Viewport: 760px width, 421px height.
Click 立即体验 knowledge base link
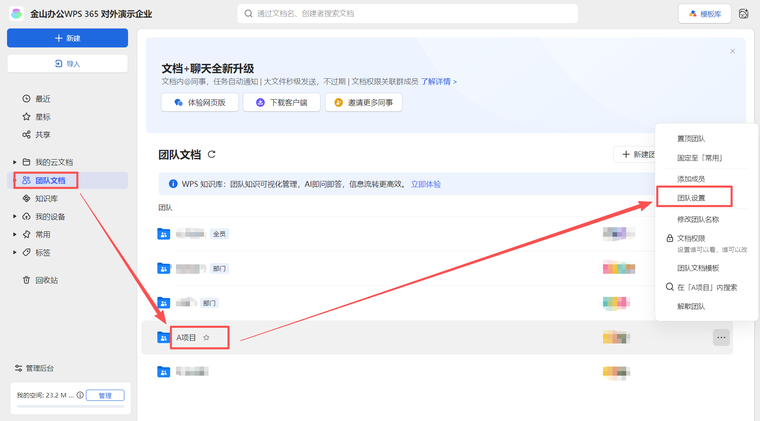click(x=426, y=184)
